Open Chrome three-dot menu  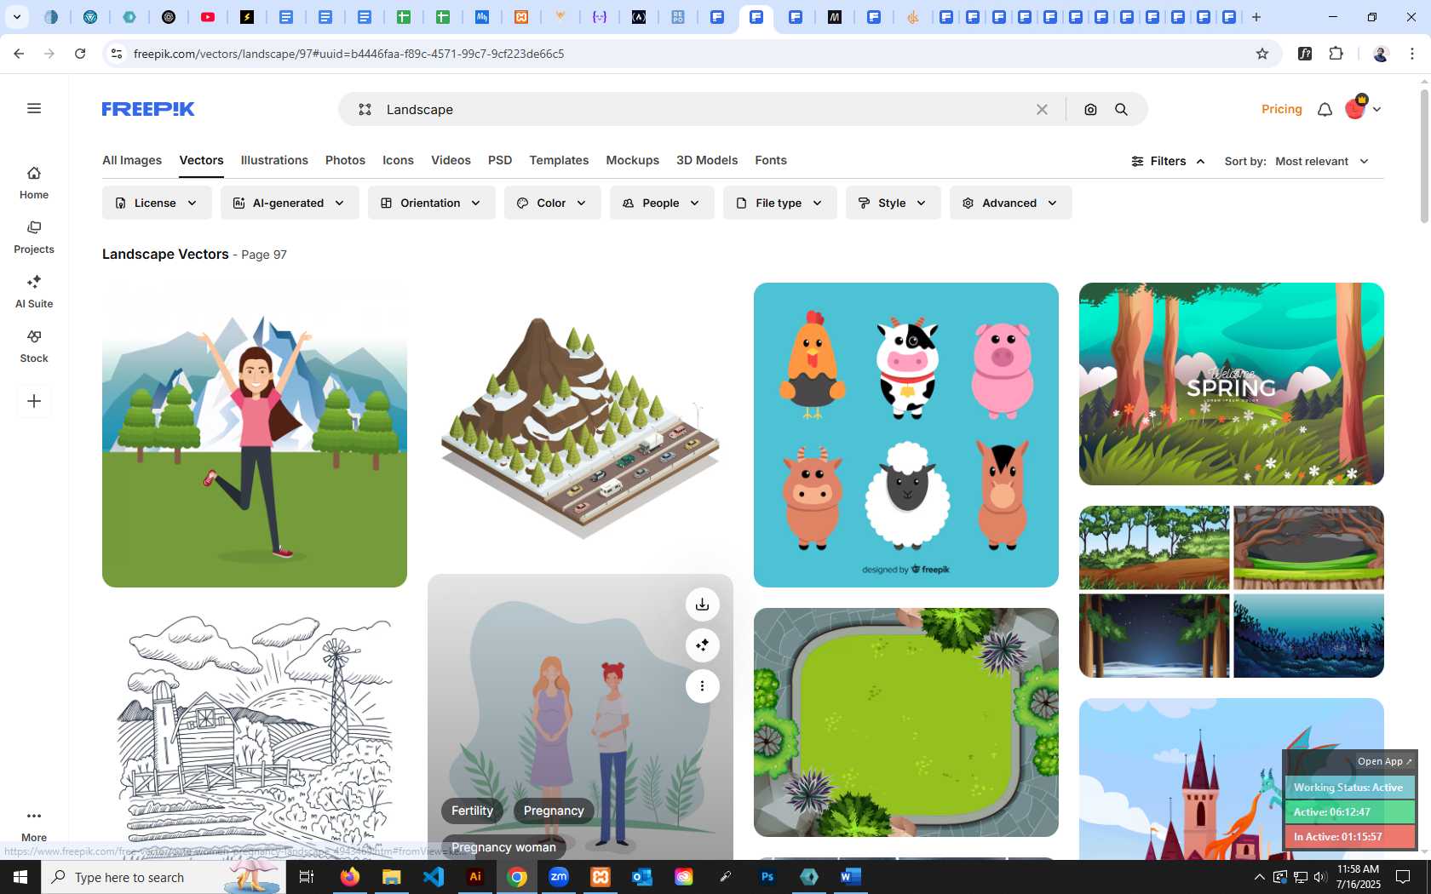tap(1412, 54)
